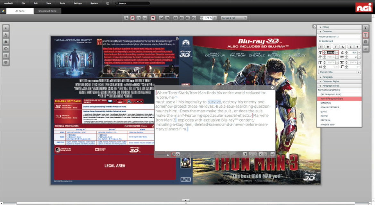
Task: Select the synopsis body paragraph style
Action: [x=339, y=125]
